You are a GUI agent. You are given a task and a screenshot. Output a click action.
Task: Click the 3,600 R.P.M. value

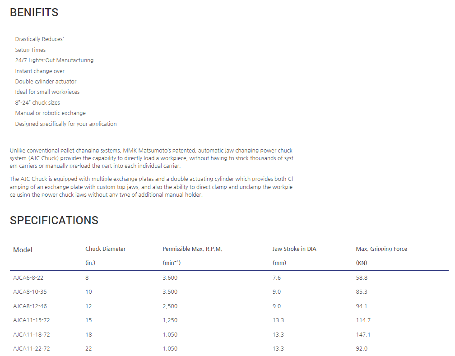pos(170,278)
